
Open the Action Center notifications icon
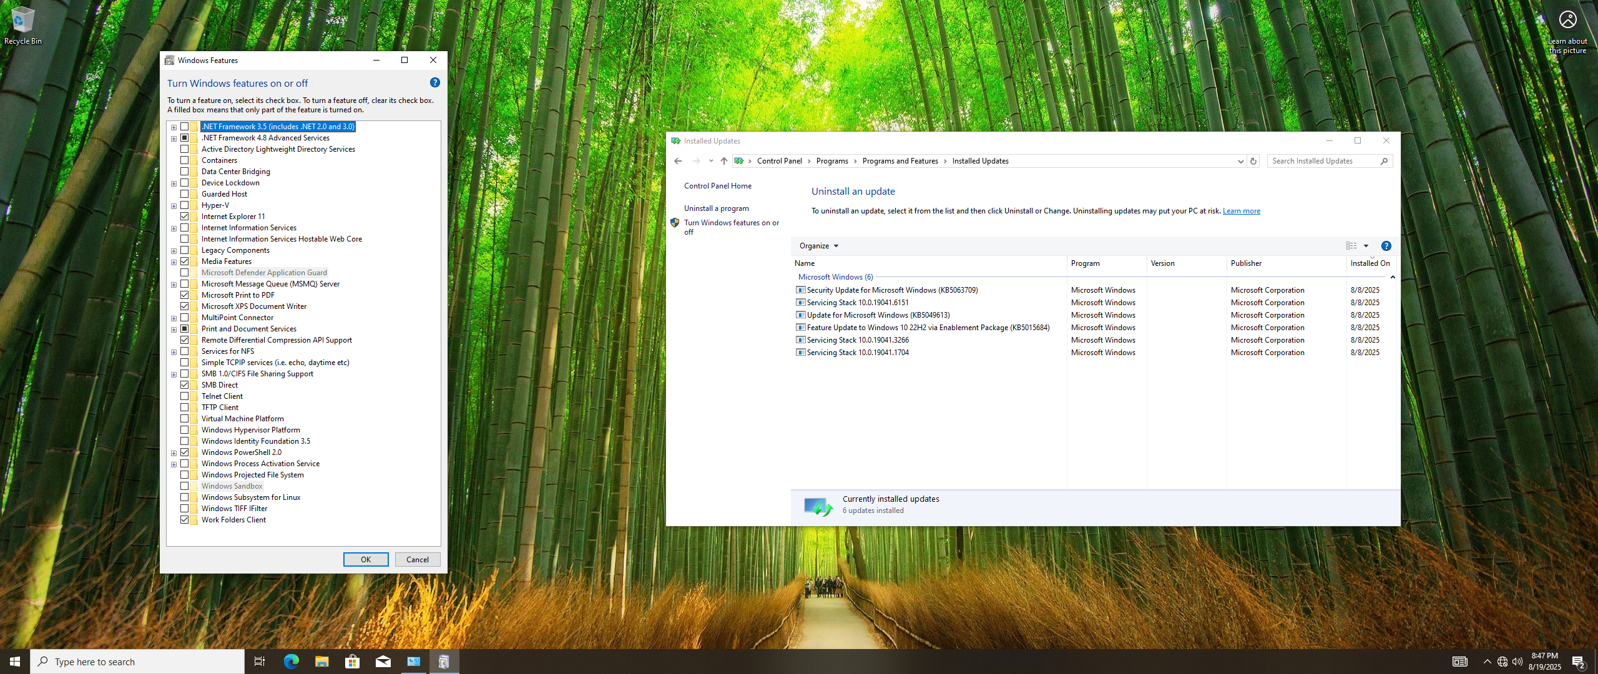(1579, 662)
